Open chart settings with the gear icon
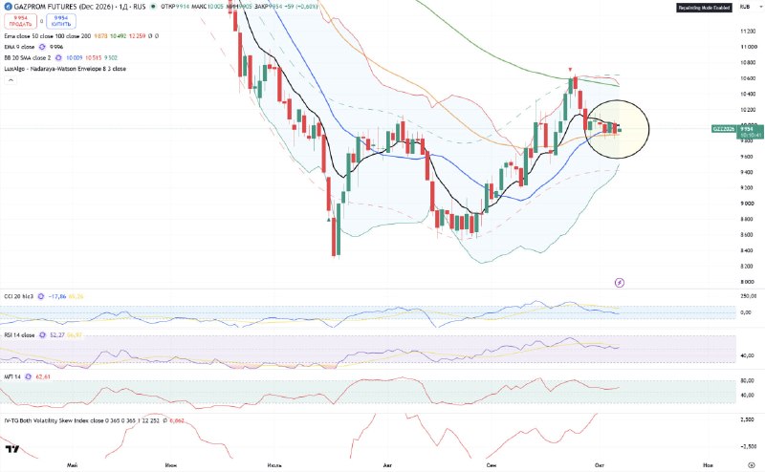This screenshot has width=765, height=472. (x=751, y=465)
